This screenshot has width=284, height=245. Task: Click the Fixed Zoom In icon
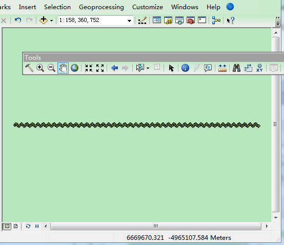click(x=89, y=68)
